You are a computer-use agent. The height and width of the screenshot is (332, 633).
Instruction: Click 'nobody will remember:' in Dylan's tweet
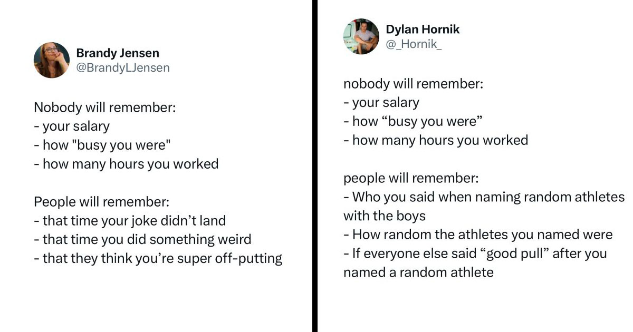413,84
